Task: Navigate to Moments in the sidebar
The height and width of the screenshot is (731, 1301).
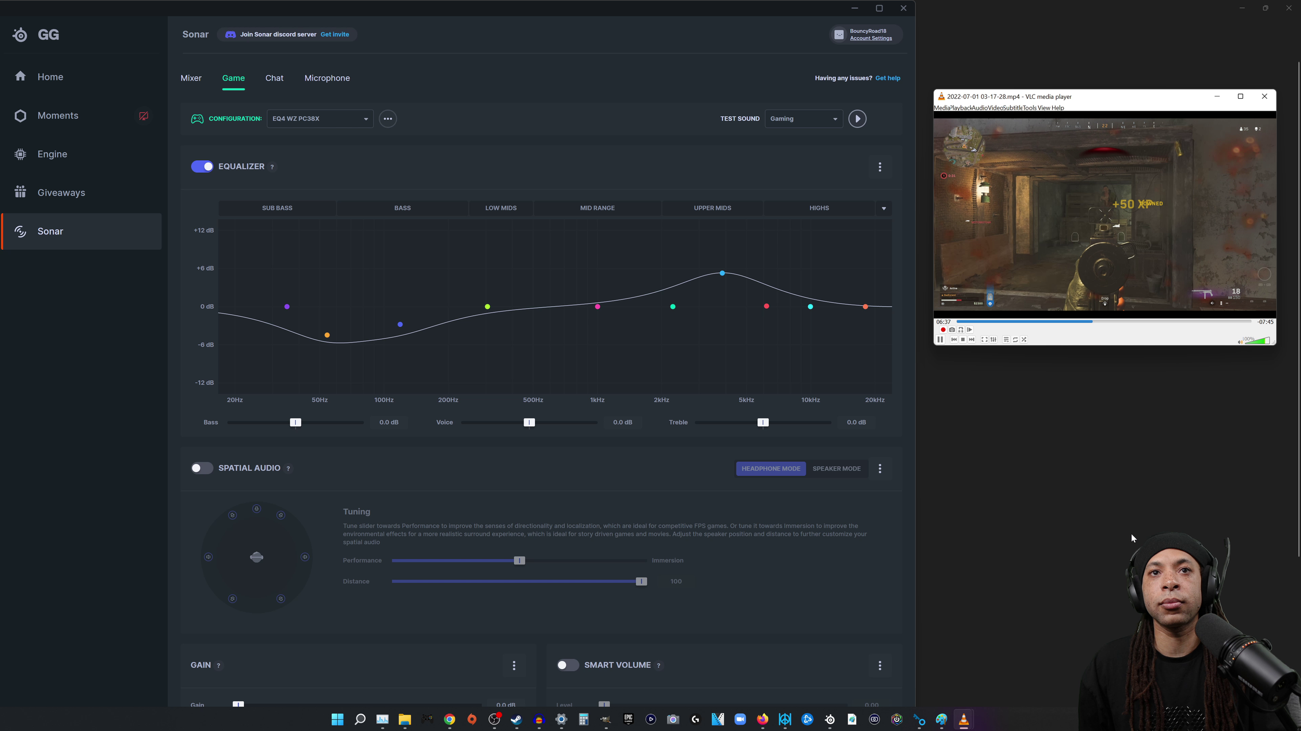Action: 58,115
